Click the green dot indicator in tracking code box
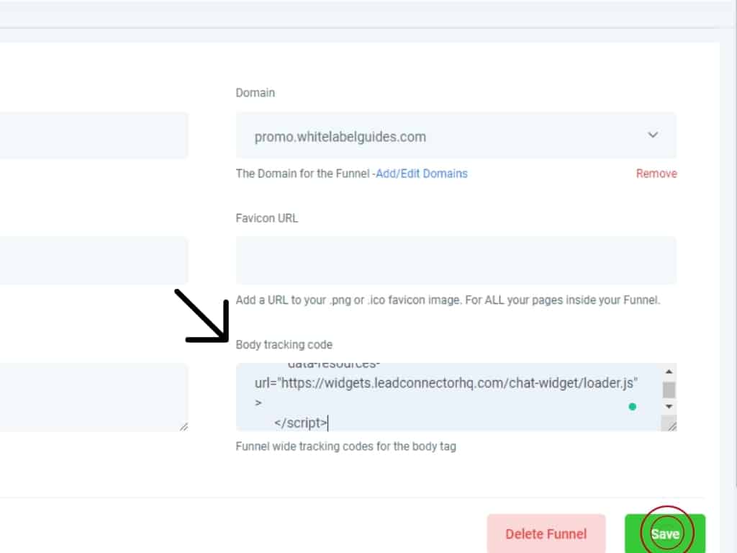Image resolution: width=737 pixels, height=553 pixels. (x=632, y=407)
